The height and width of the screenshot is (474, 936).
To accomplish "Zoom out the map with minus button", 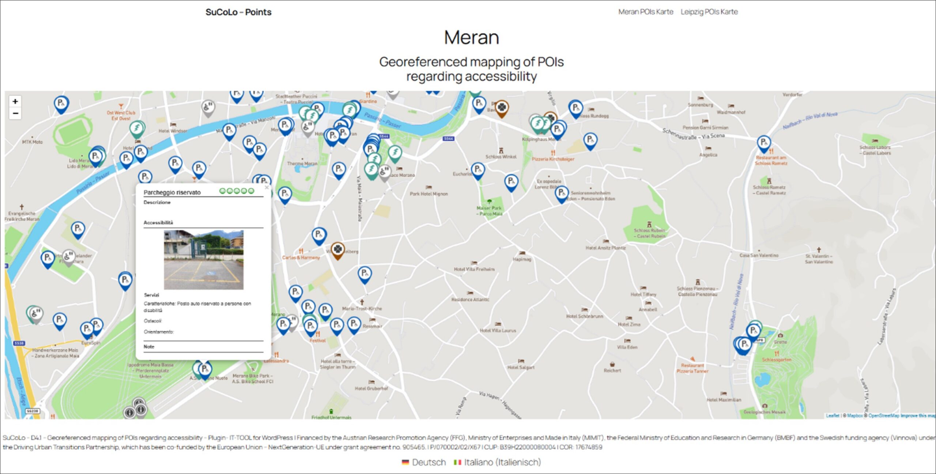I will point(15,114).
